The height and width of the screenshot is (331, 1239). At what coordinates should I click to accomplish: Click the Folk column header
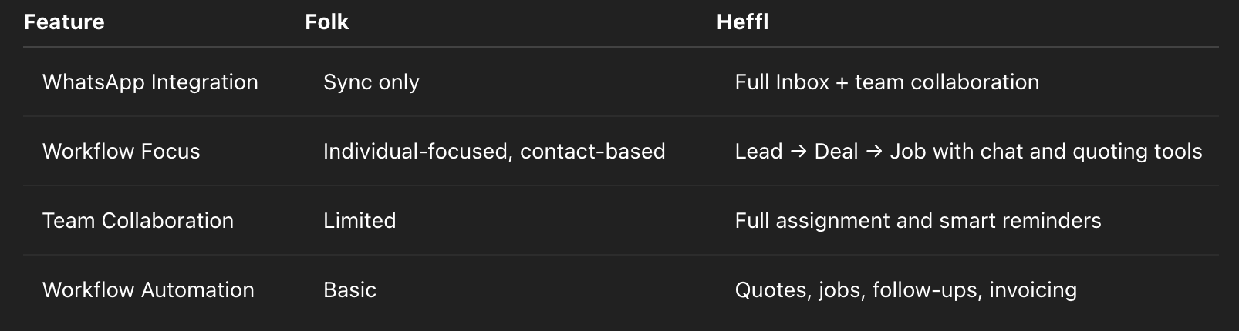(327, 22)
